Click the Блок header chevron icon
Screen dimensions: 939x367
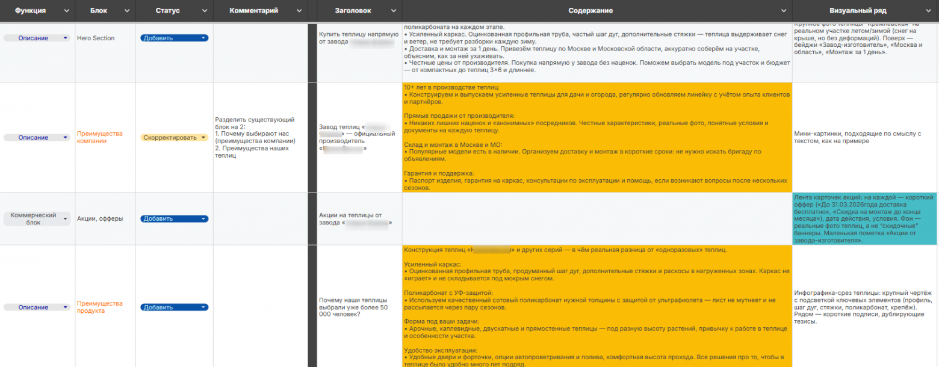pyautogui.click(x=126, y=11)
